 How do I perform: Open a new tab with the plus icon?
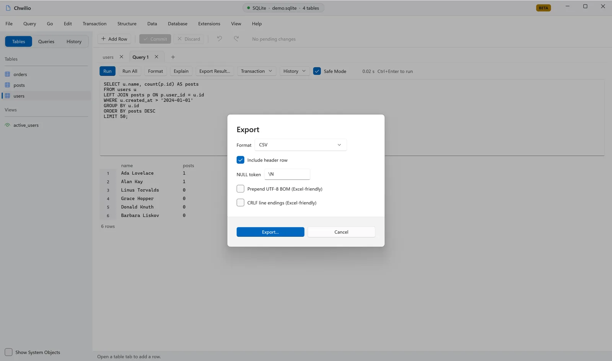tap(173, 57)
